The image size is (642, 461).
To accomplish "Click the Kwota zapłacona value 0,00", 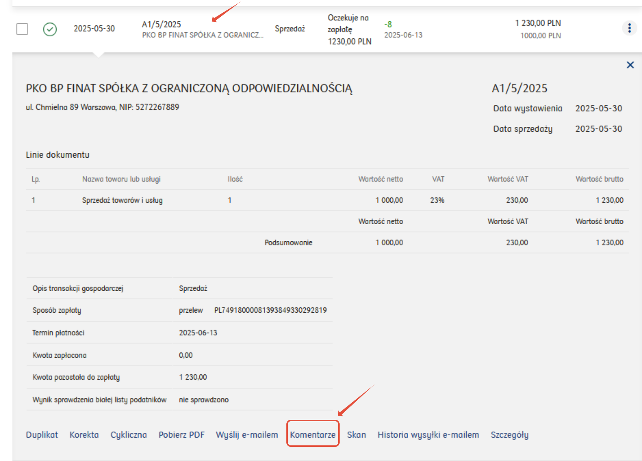I will [x=185, y=355].
